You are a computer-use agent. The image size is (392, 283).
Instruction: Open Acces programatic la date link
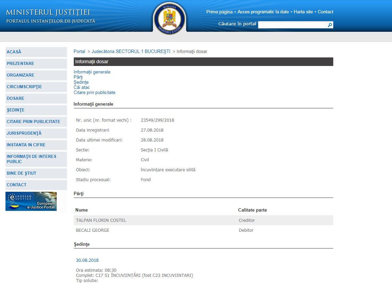[x=263, y=12]
